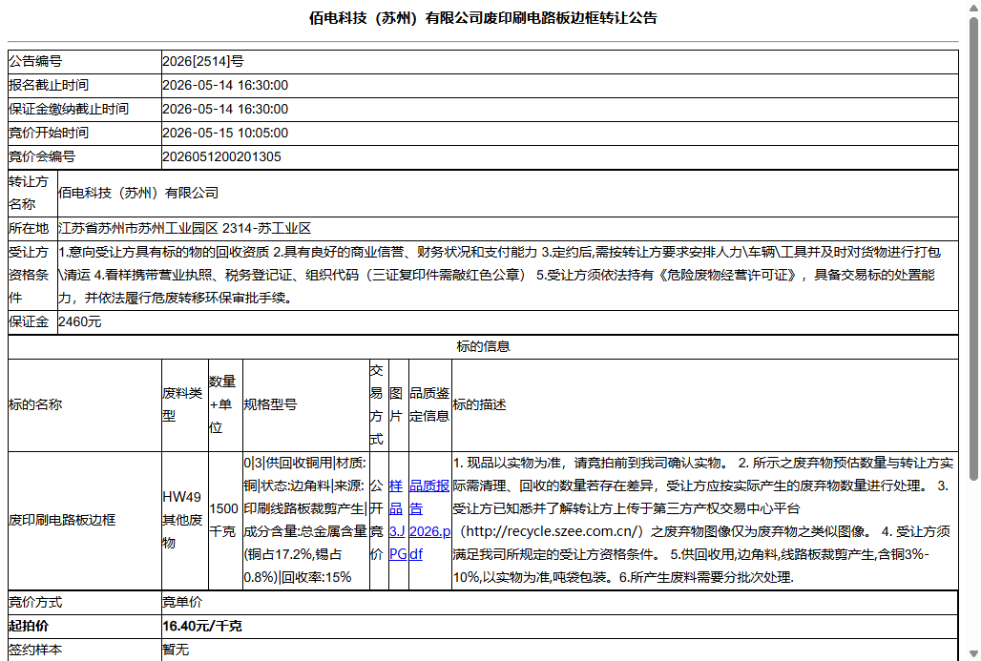
Task: Click the 规格型号 column header
Action: click(306, 404)
